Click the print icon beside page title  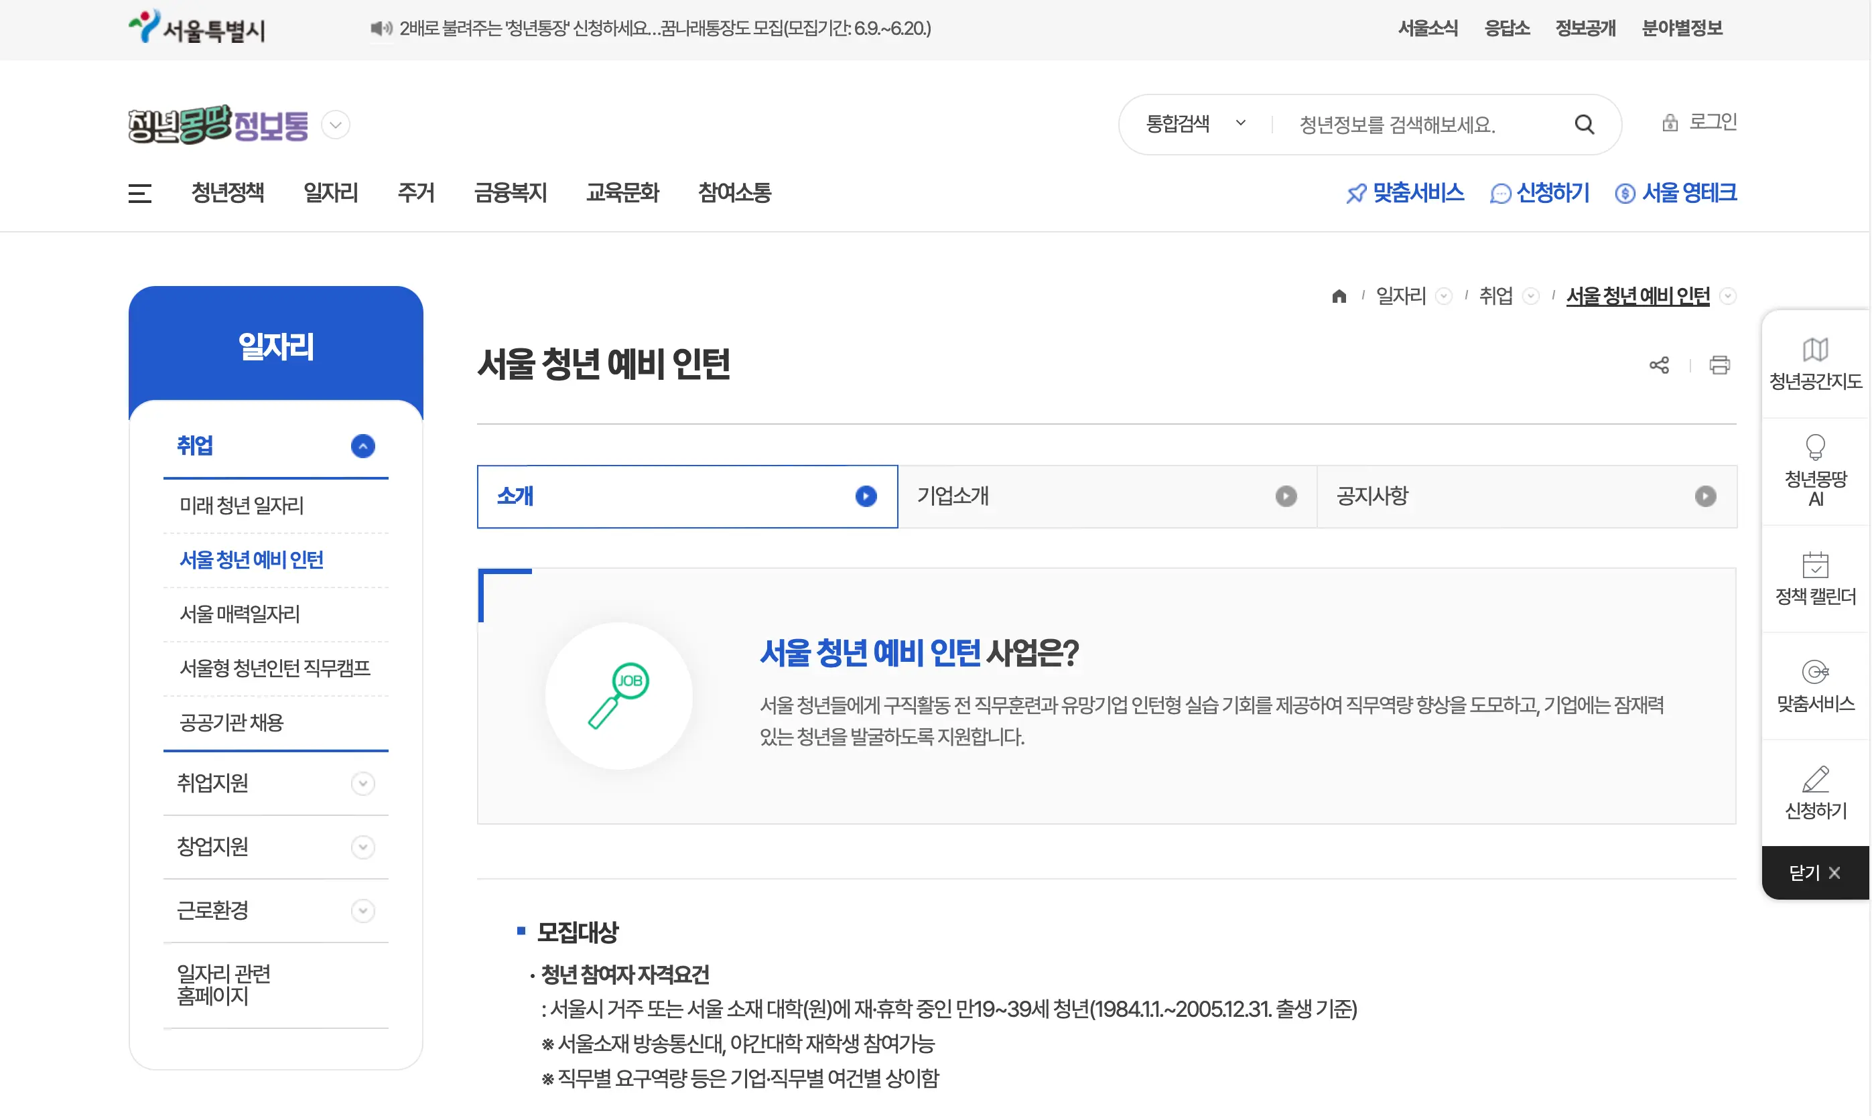click(1719, 366)
